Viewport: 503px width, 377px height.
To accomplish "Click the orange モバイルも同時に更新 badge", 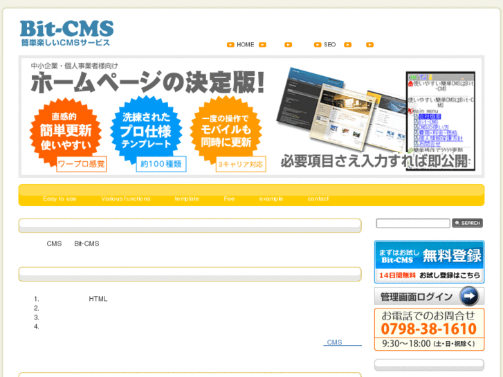I will pos(226,130).
